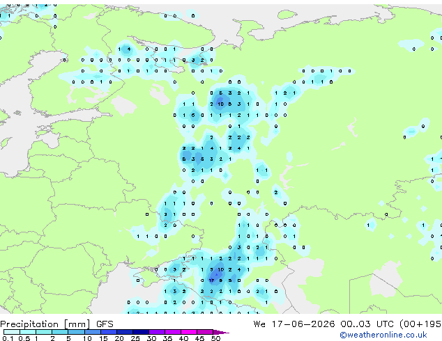The height and width of the screenshot is (341, 442).
Task: Click legend scale label "25"
Action: pos(135,338)
